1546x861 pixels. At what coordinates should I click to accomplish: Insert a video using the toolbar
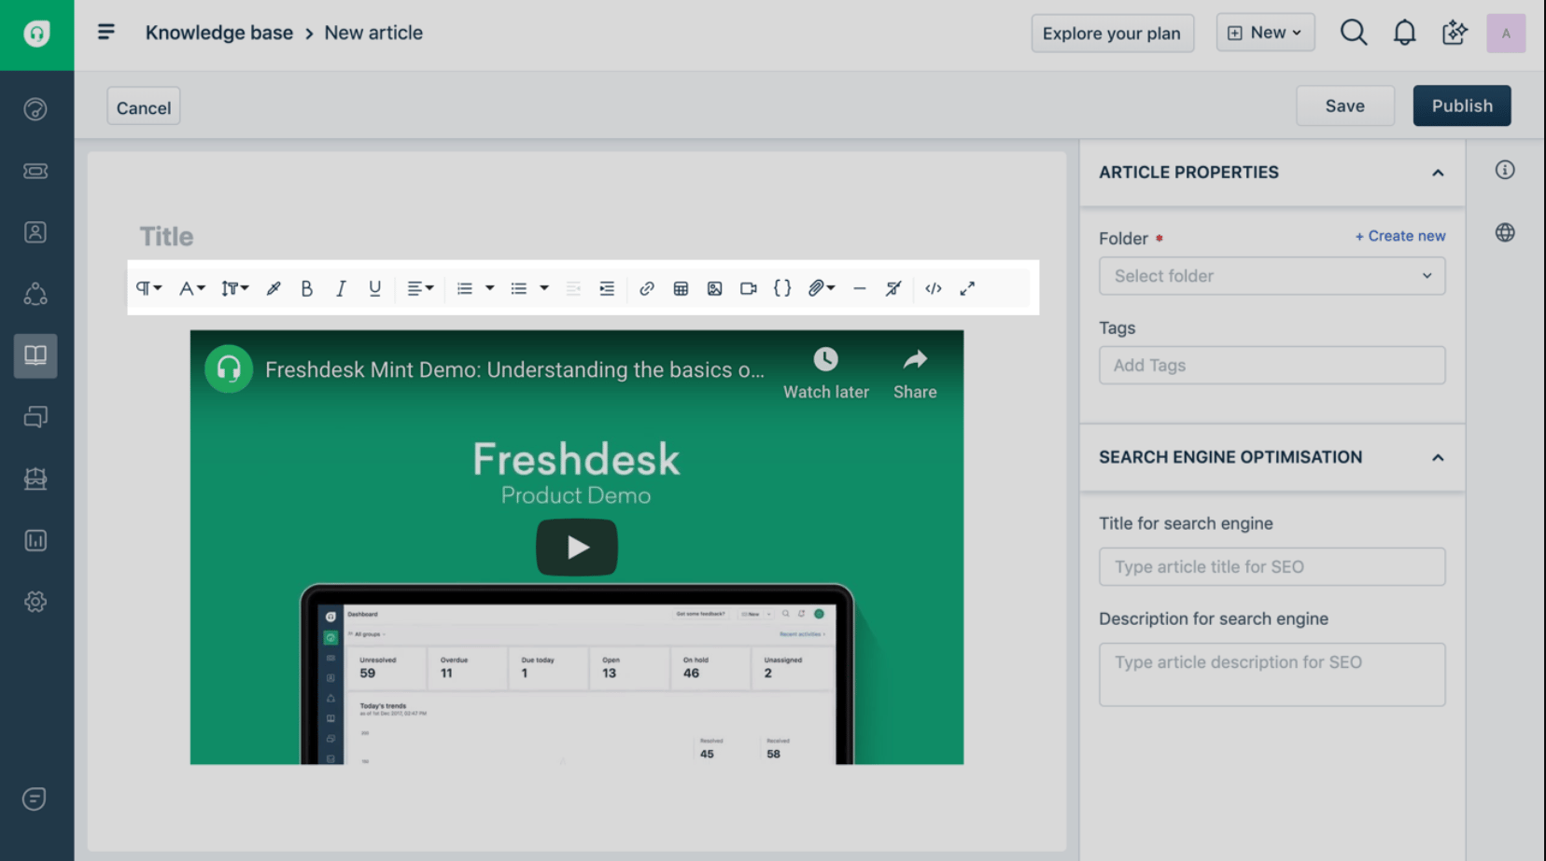pyautogui.click(x=748, y=288)
